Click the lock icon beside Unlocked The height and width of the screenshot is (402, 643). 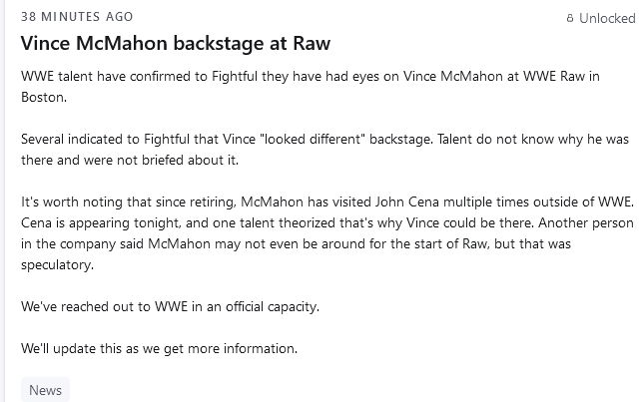tap(570, 18)
